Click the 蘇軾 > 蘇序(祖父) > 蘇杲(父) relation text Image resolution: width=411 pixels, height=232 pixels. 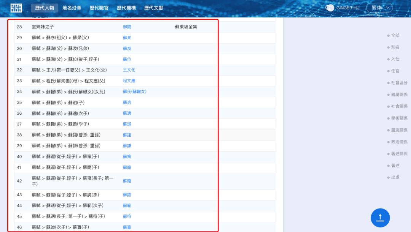pyautogui.click(x=60, y=38)
